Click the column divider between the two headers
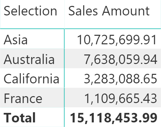161x127 pixels. (x=64, y=14)
